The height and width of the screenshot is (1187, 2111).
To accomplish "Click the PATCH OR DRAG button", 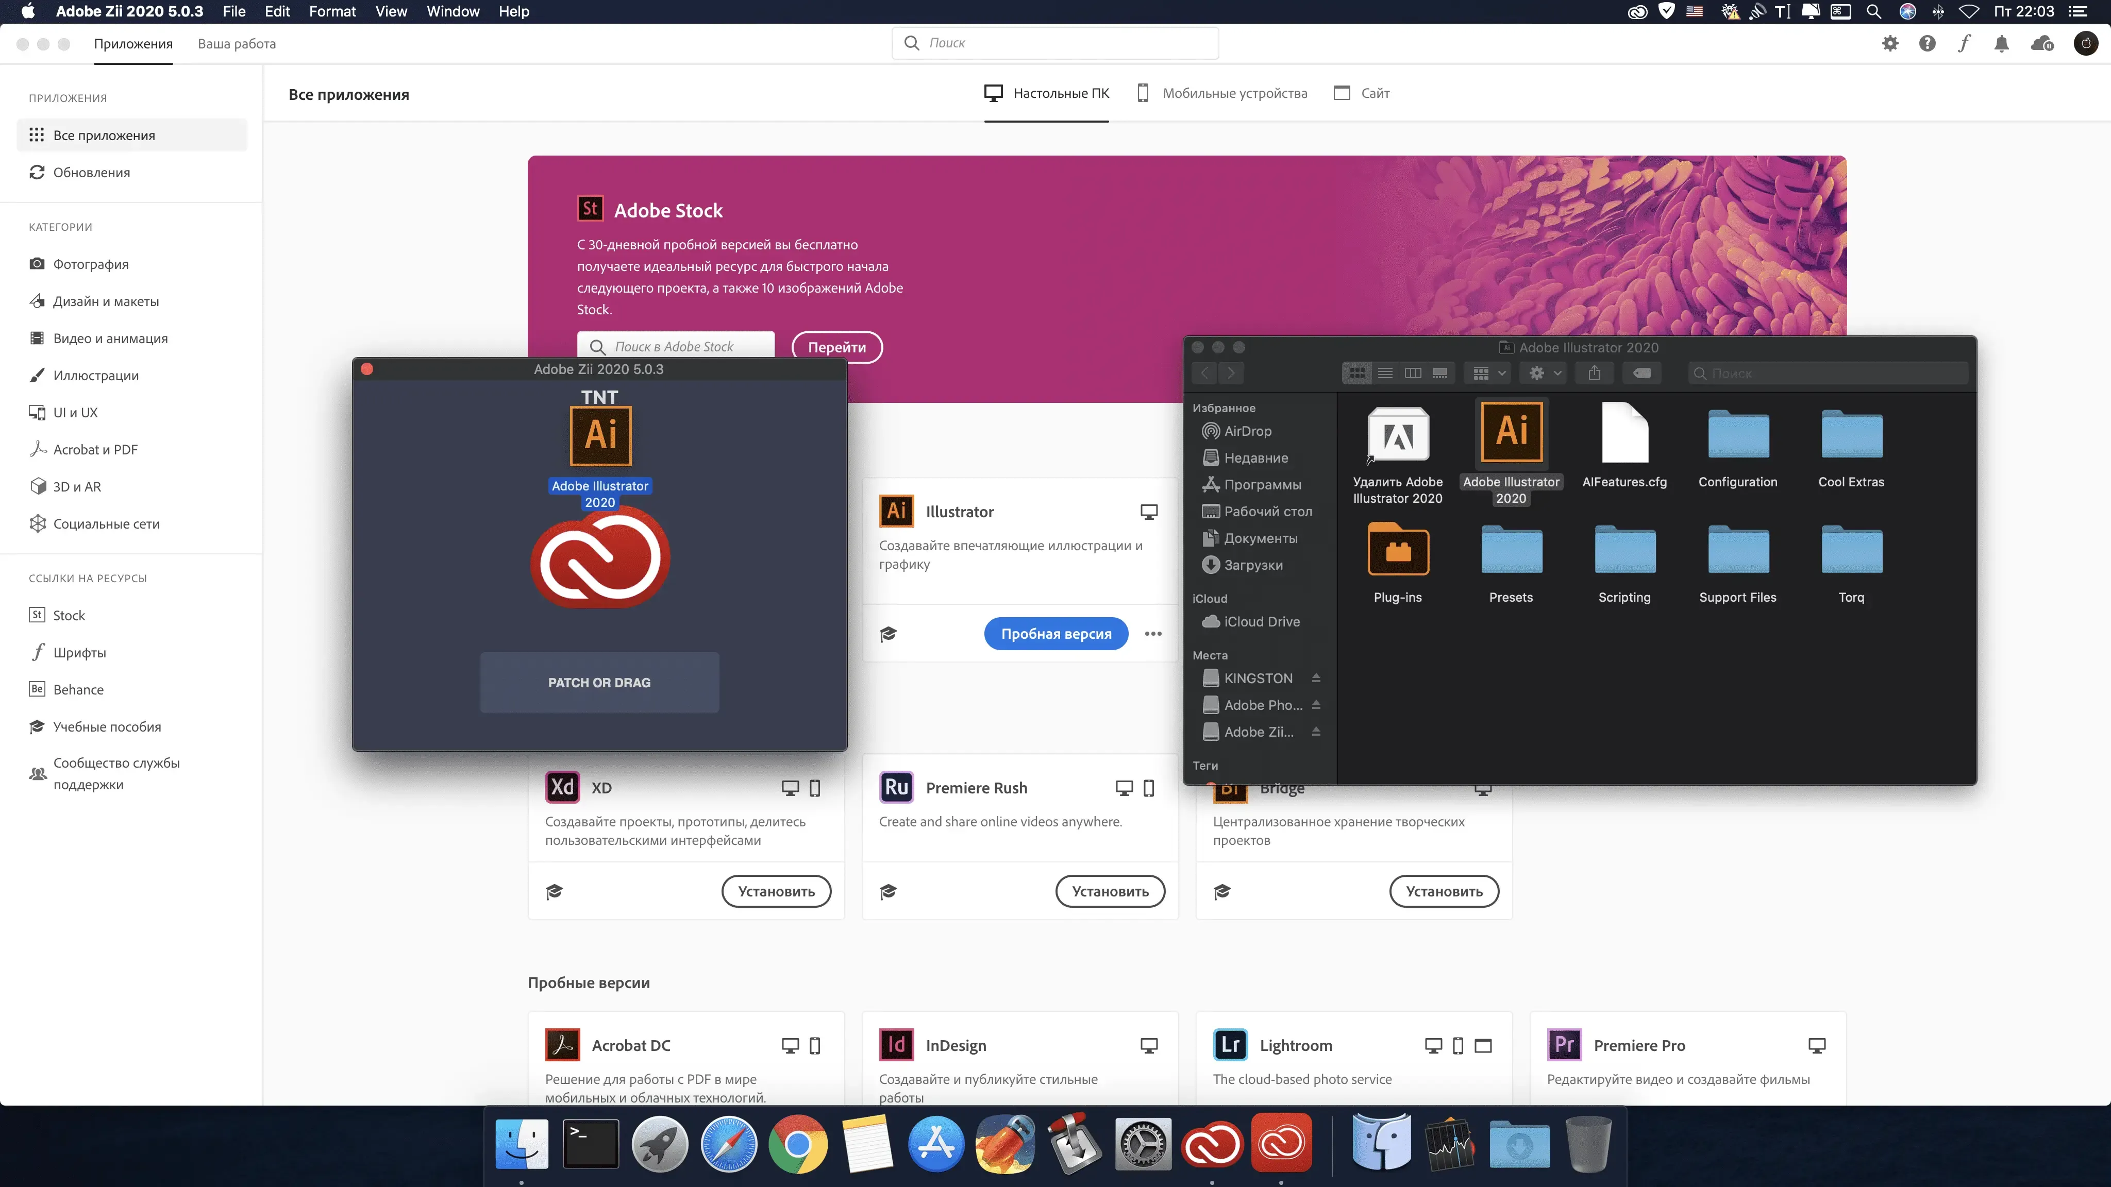I will (x=599, y=682).
